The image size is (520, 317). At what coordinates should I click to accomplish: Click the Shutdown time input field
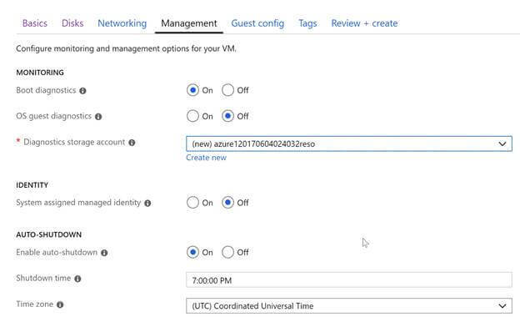(x=349, y=280)
